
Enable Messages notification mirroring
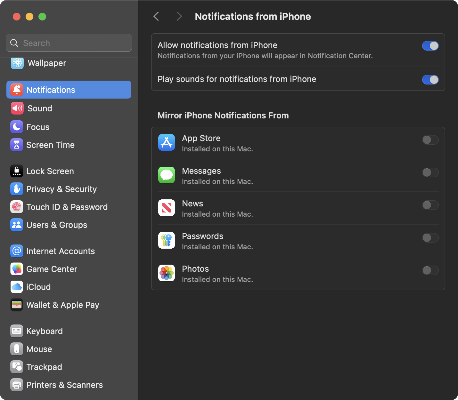[x=430, y=172]
